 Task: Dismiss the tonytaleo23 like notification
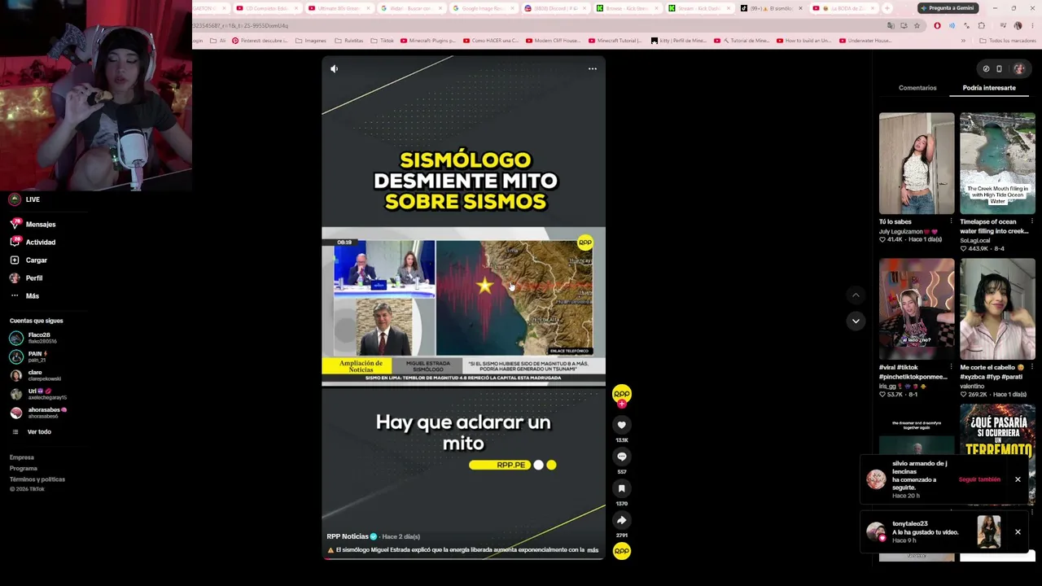click(1018, 532)
